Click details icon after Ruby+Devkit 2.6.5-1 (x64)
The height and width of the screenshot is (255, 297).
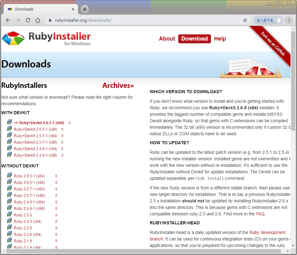click(x=69, y=123)
